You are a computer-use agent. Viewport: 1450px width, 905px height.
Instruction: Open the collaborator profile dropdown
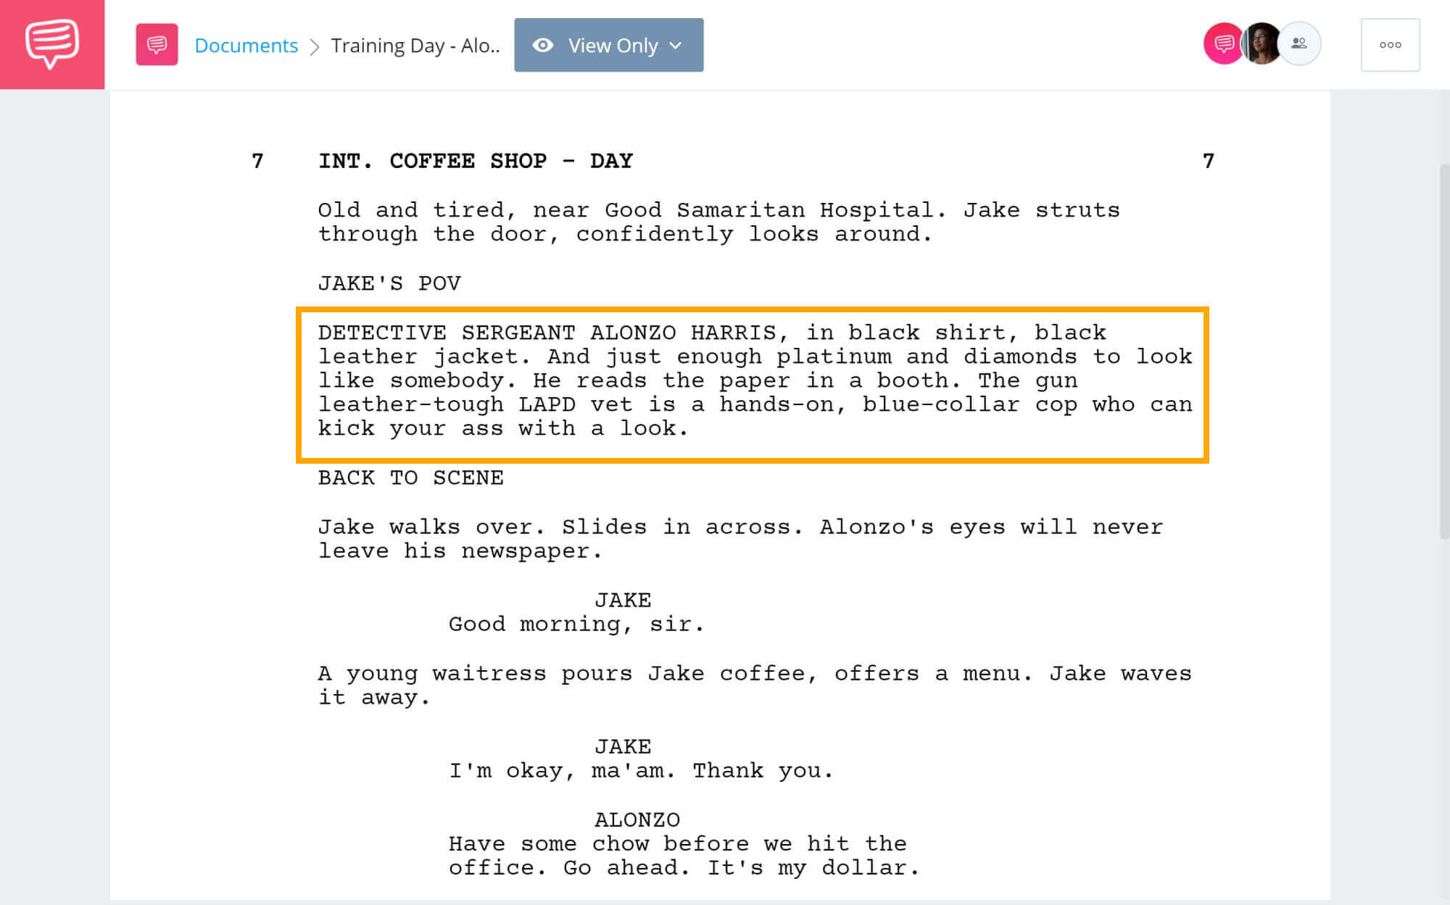coord(1298,43)
